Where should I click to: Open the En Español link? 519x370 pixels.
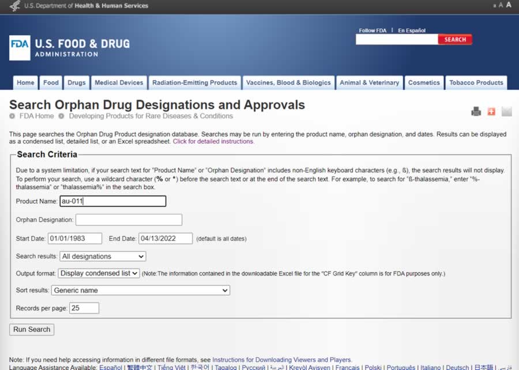[412, 31]
